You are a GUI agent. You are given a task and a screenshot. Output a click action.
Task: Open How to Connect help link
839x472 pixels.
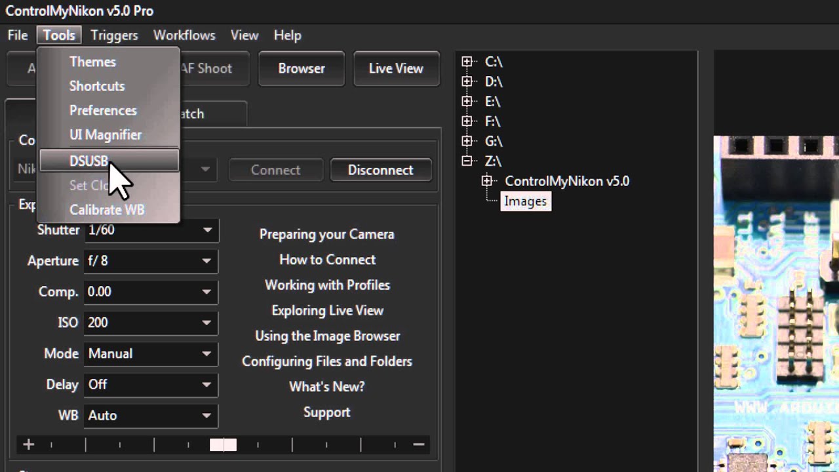coord(327,260)
